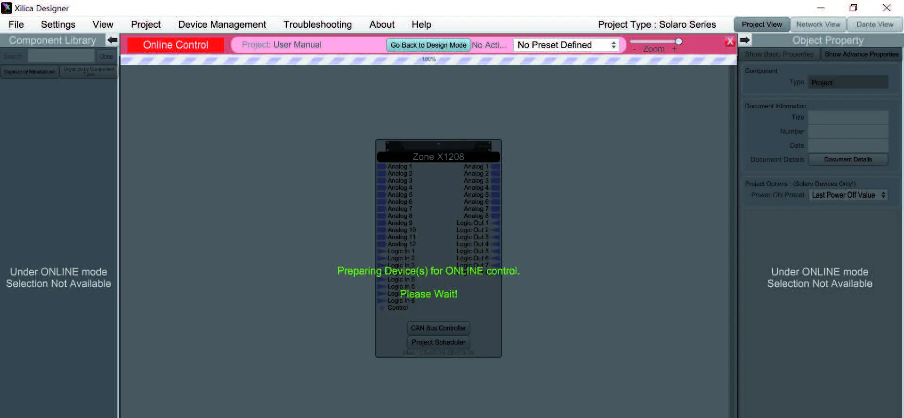Image resolution: width=904 pixels, height=418 pixels.
Task: Open the About menu
Action: [x=382, y=24]
